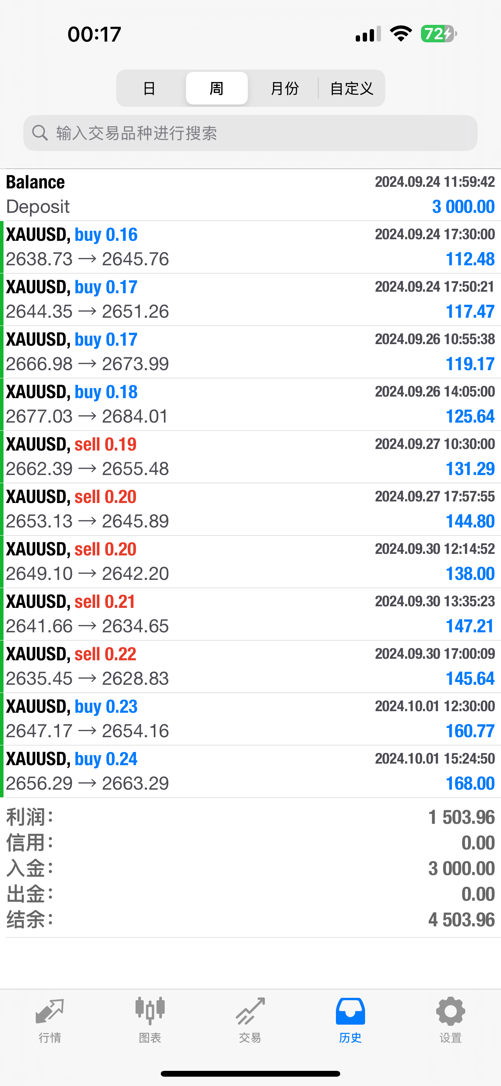Open the Balance Deposit 3 000.00 row
This screenshot has height=1086, width=501.
(x=250, y=195)
